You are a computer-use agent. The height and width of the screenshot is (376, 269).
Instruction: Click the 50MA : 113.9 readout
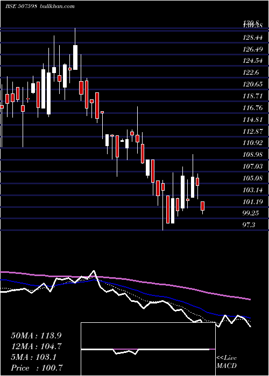point(36,335)
